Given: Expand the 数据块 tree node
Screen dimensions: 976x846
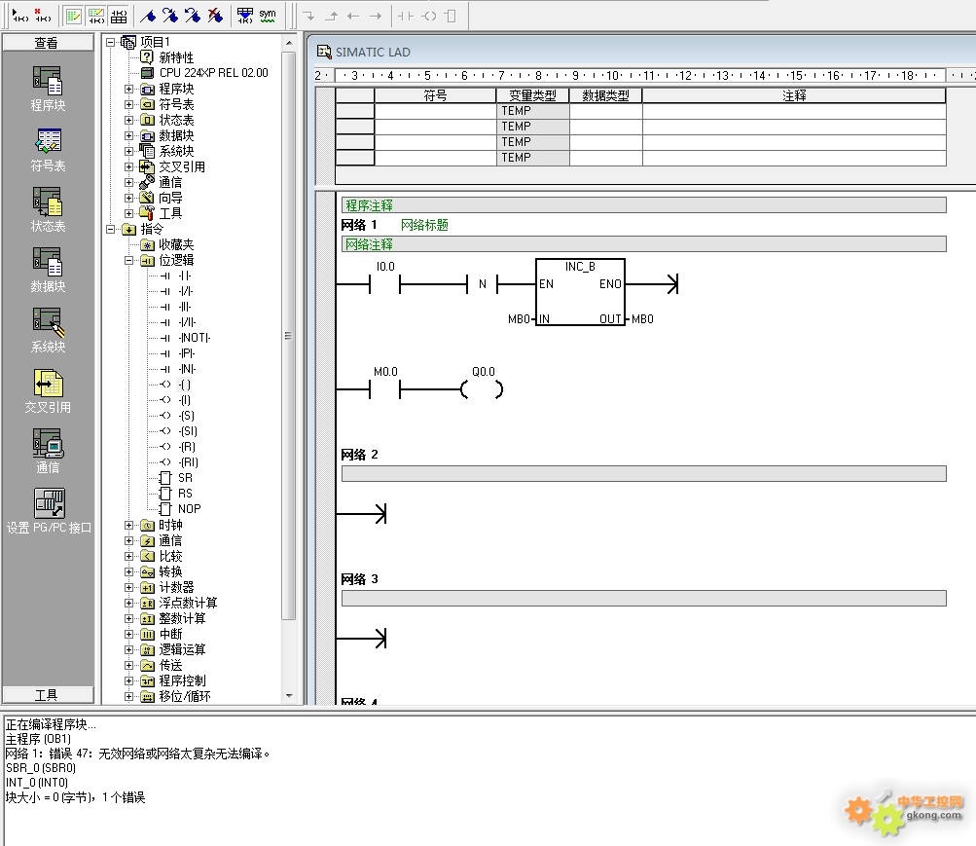Looking at the screenshot, I should click(128, 135).
